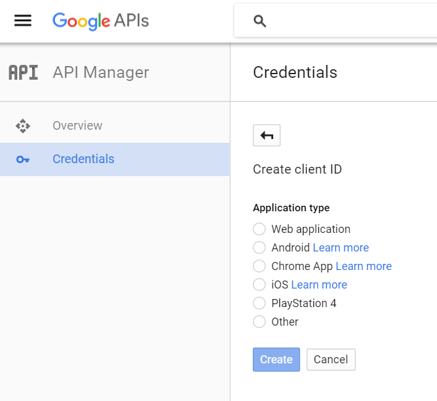This screenshot has height=401, width=437.
Task: Click the Google APIs logo
Action: 101,21
